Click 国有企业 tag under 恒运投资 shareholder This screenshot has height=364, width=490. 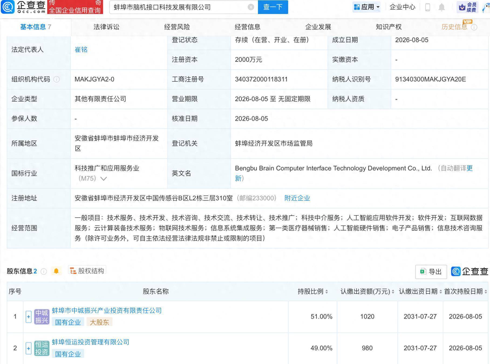pyautogui.click(x=68, y=354)
